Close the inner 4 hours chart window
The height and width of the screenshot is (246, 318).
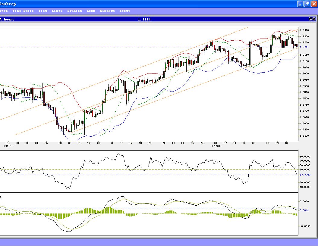(314, 19)
